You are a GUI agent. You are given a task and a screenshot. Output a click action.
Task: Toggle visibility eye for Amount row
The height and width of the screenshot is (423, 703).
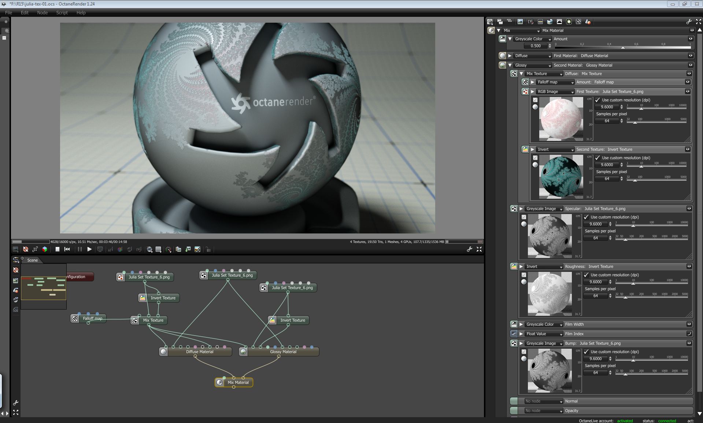click(x=691, y=39)
